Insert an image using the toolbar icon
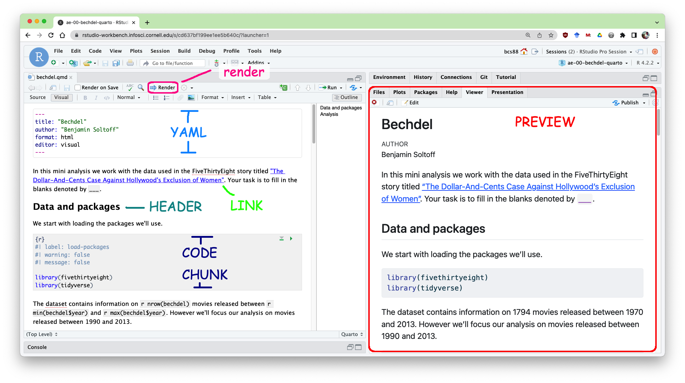 (x=191, y=97)
